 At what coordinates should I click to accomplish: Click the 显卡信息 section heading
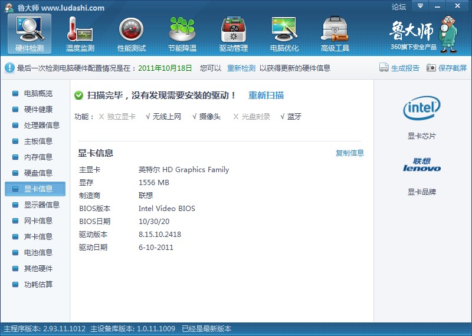click(x=96, y=153)
